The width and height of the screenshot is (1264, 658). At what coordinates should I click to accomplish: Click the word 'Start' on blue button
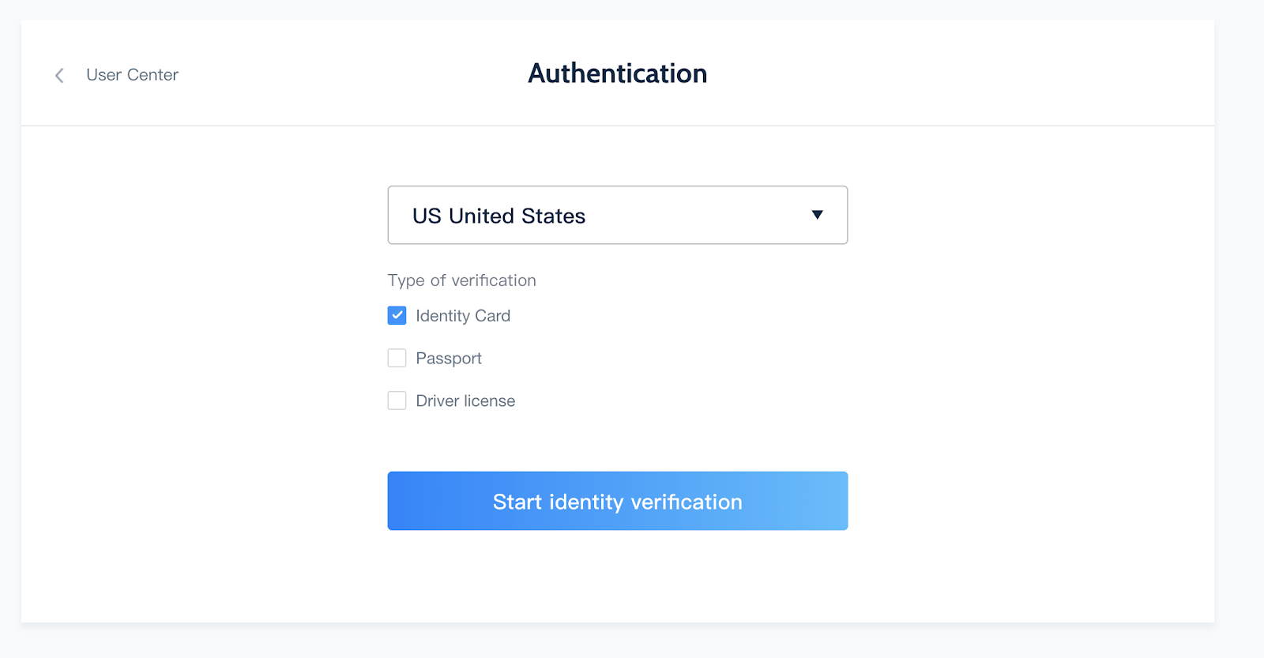pos(517,502)
